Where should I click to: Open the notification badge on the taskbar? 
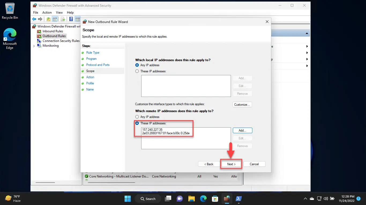pos(358,199)
